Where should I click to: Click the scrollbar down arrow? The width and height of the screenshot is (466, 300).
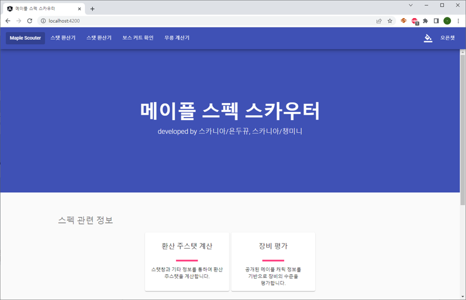pos(463,297)
